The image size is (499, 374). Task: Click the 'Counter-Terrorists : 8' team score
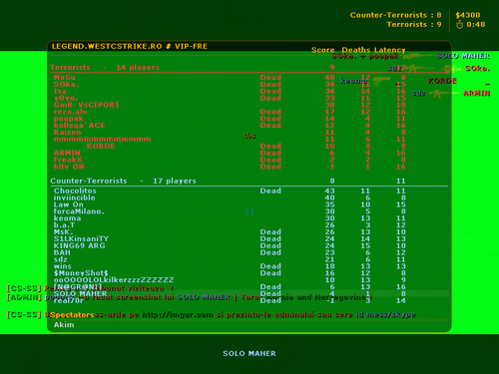point(395,15)
